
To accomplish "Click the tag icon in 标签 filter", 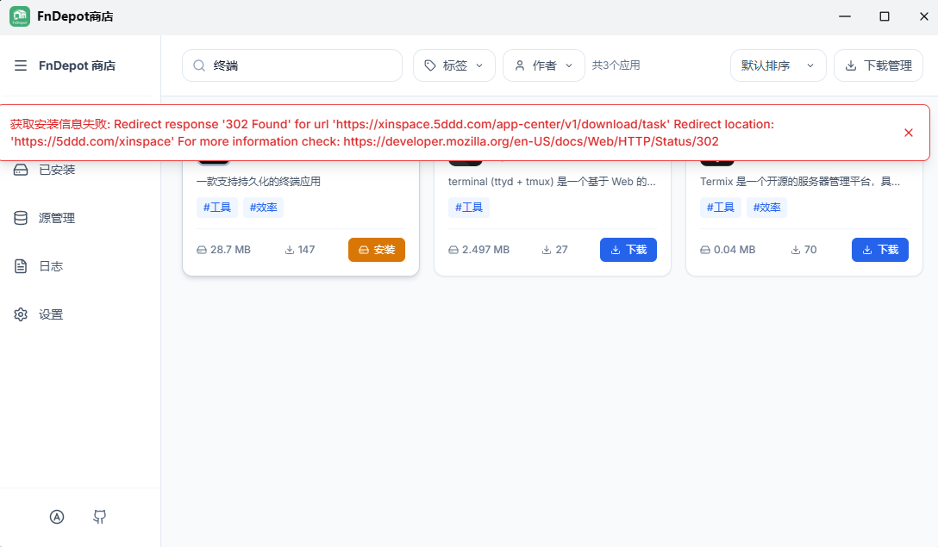I will click(x=430, y=65).
